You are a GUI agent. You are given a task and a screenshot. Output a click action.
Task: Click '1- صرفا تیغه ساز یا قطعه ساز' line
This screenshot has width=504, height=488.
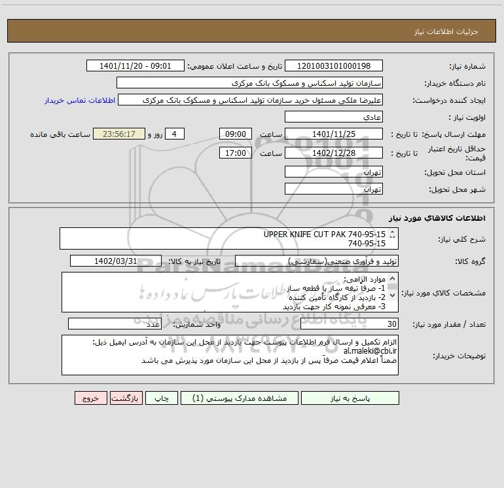(x=336, y=288)
